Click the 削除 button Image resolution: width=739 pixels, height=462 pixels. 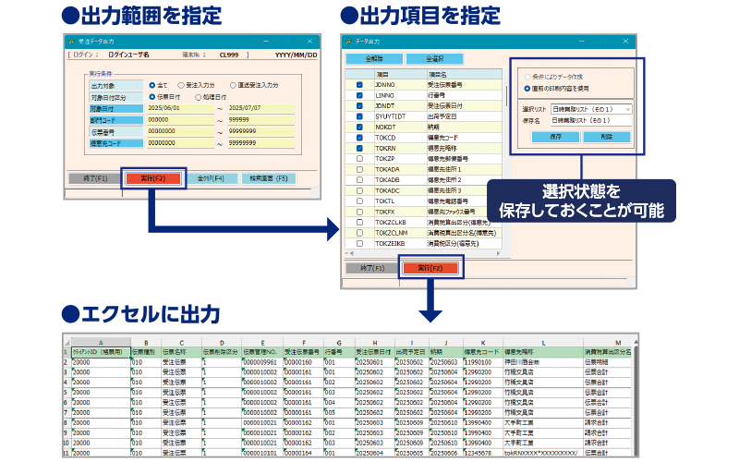[x=607, y=137]
